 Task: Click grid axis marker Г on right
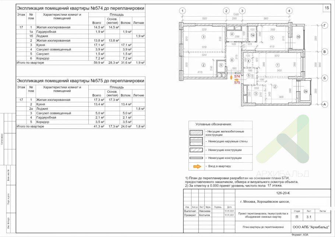(325, 26)
